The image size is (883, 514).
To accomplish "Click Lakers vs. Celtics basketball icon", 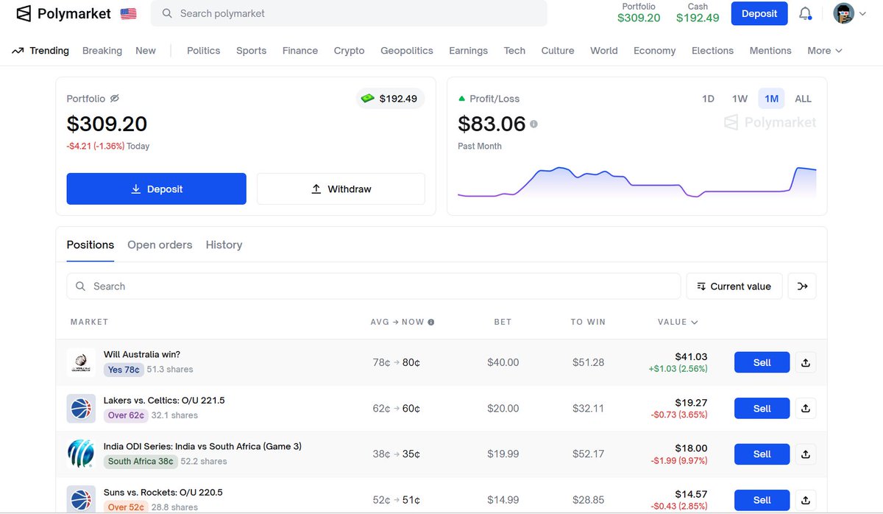I will (x=81, y=408).
